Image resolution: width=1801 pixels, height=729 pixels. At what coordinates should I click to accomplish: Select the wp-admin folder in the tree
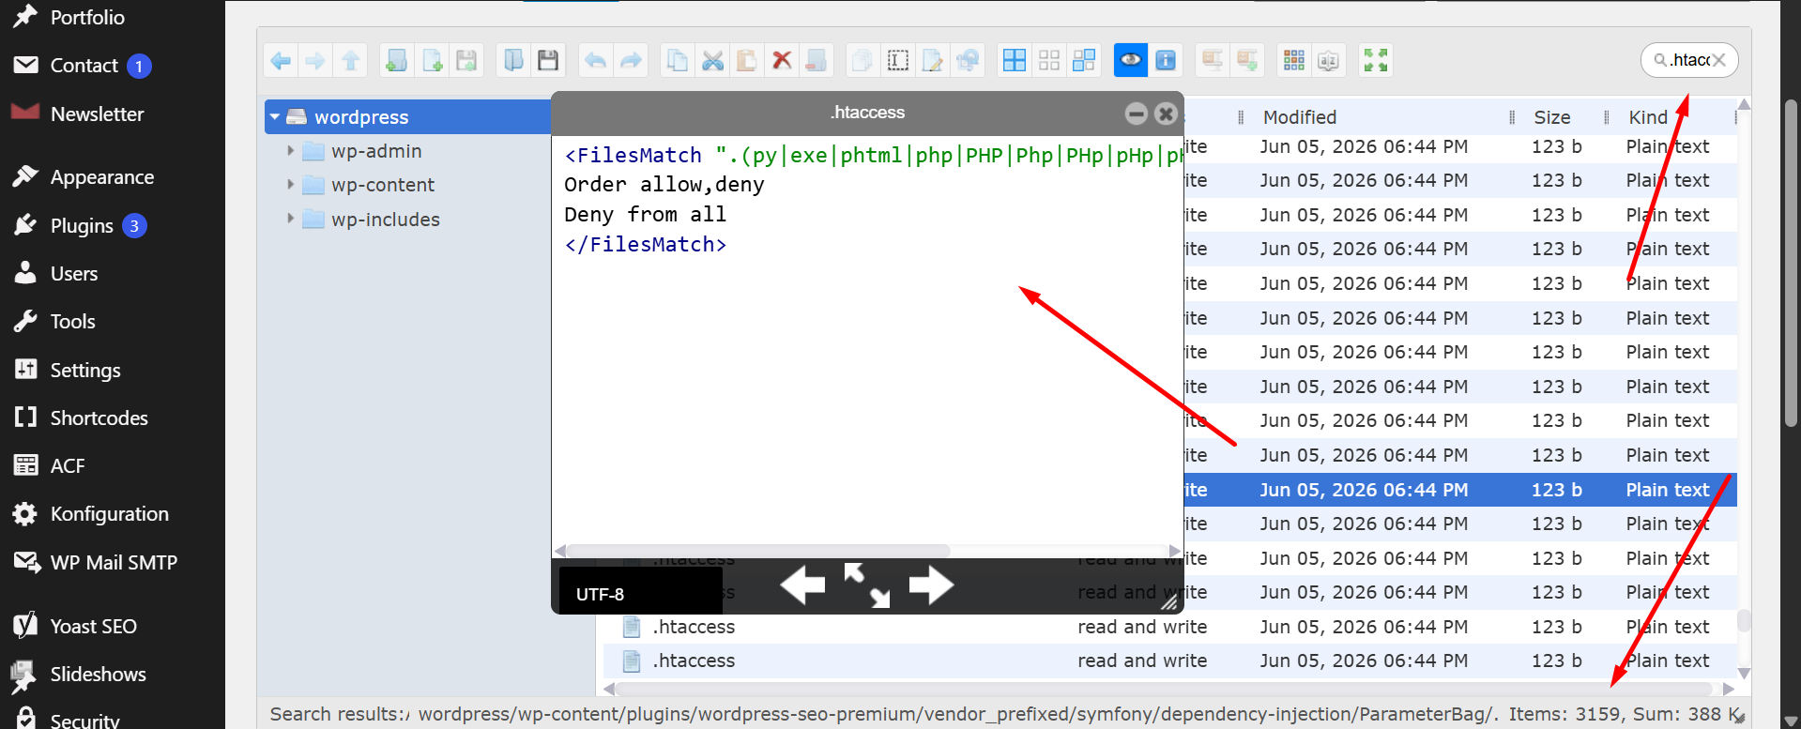(376, 151)
